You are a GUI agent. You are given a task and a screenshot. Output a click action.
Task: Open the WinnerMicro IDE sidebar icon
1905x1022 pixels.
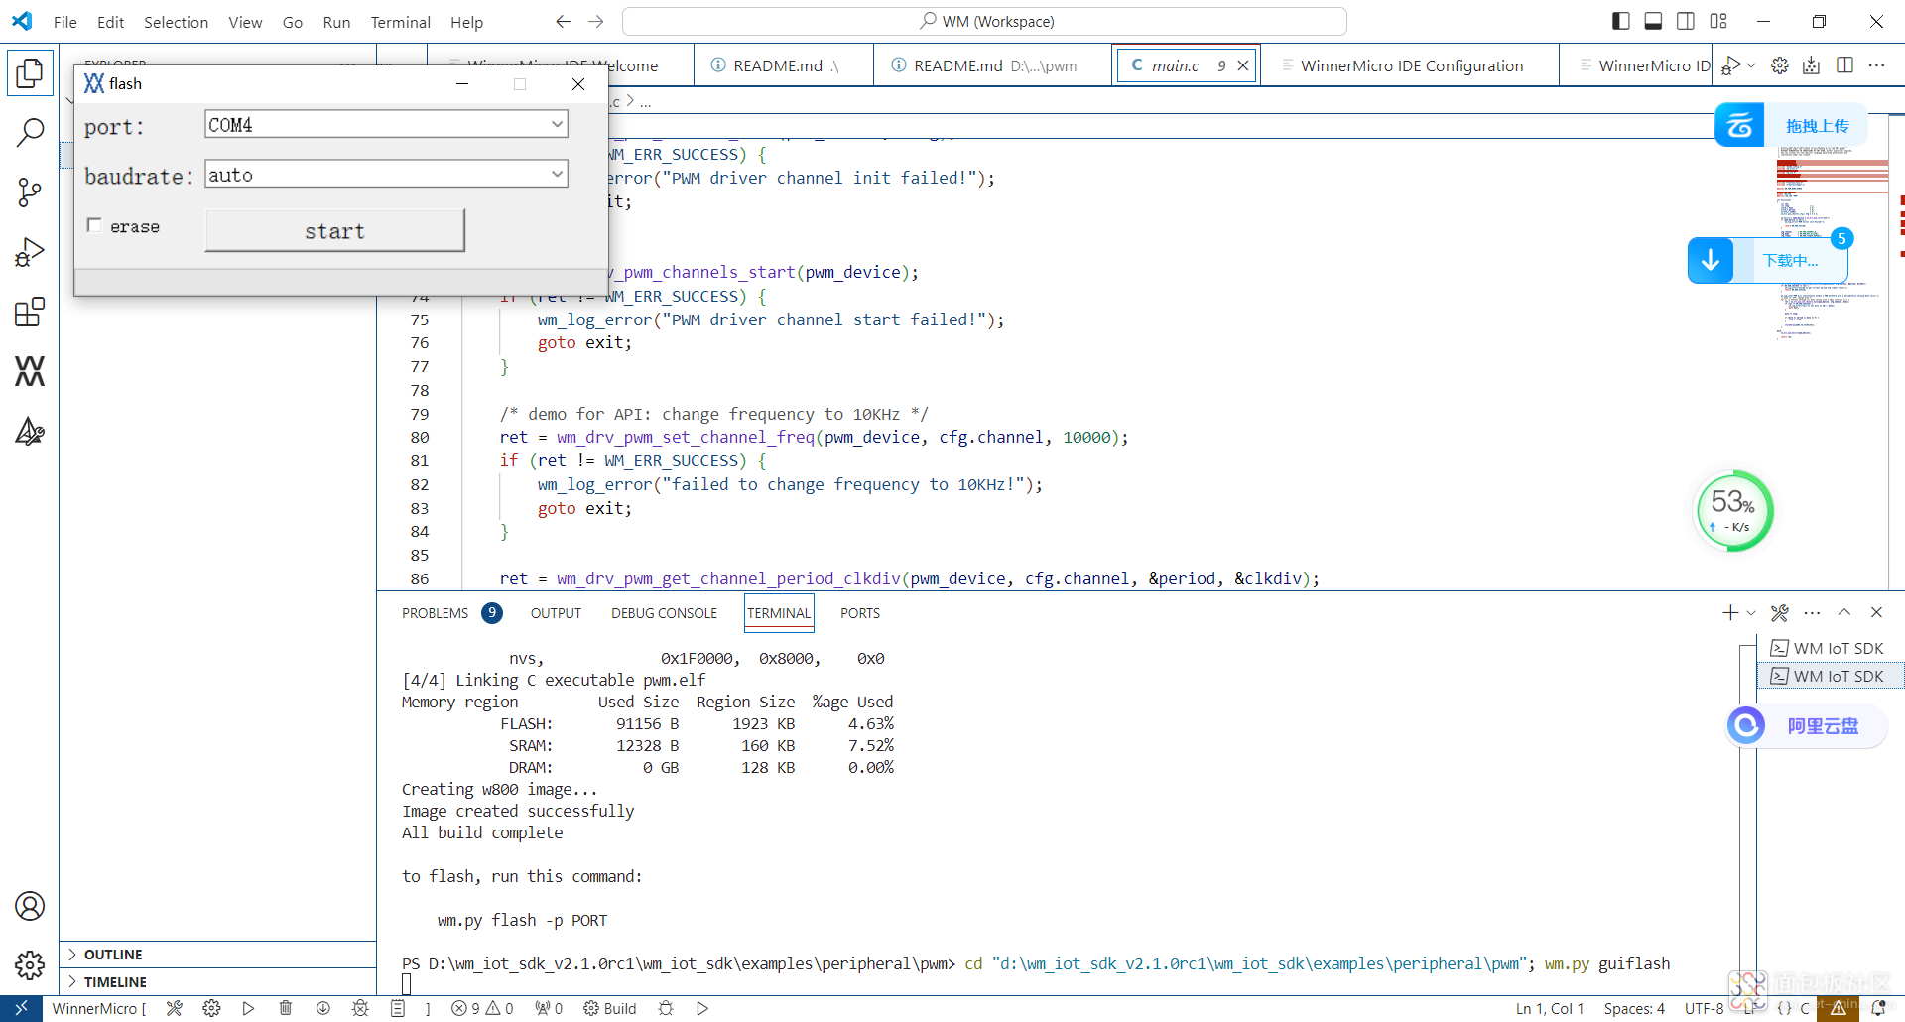click(x=30, y=371)
